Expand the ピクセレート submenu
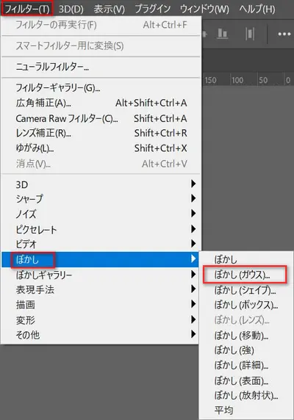The width and height of the screenshot is (294, 420). point(101,229)
